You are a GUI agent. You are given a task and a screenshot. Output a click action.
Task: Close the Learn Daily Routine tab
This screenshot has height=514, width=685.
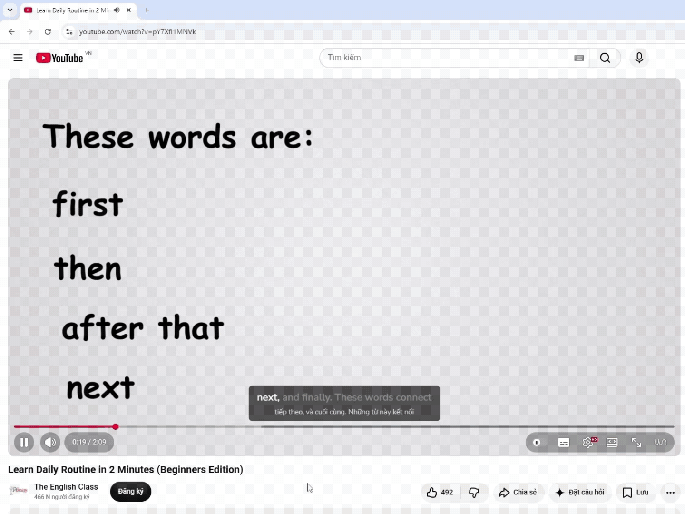pos(129,10)
